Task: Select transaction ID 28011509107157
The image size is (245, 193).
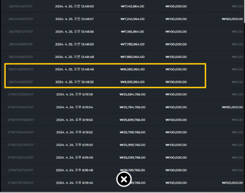Action: click(x=21, y=19)
